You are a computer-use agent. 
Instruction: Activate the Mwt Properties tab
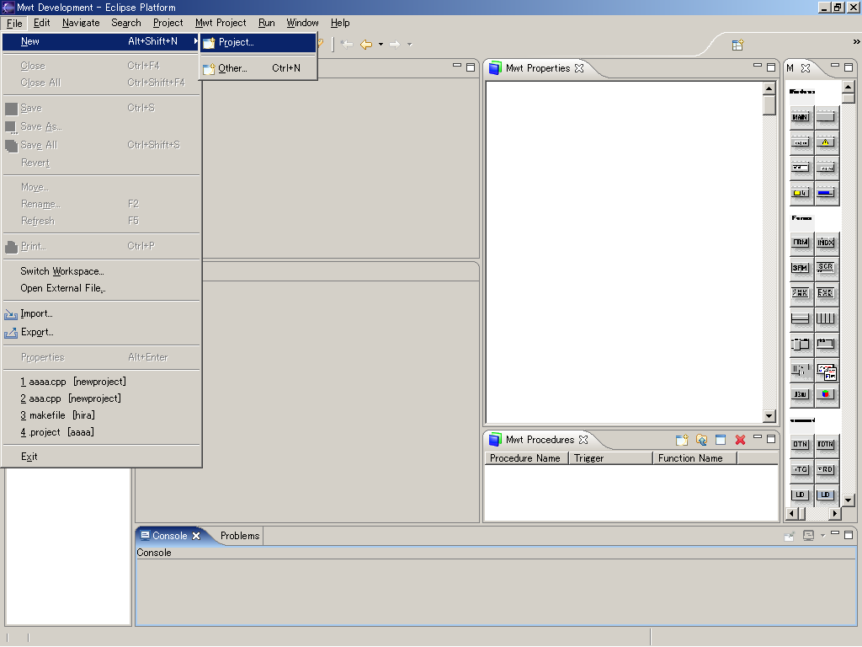tap(536, 68)
